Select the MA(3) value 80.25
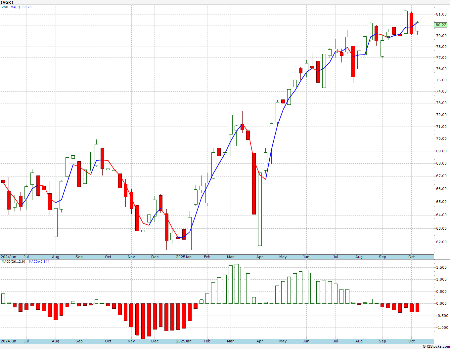Screen dimensions: 450x349 [27, 7]
